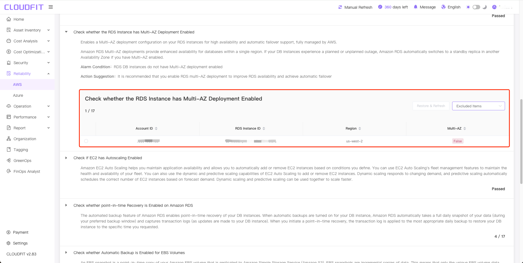Click the False Multi-AZ status tag
Screen dimensions: 523x263
tap(458, 141)
